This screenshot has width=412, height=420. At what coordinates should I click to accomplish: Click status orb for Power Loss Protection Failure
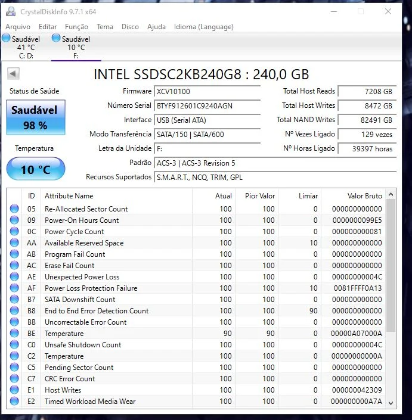point(14,288)
